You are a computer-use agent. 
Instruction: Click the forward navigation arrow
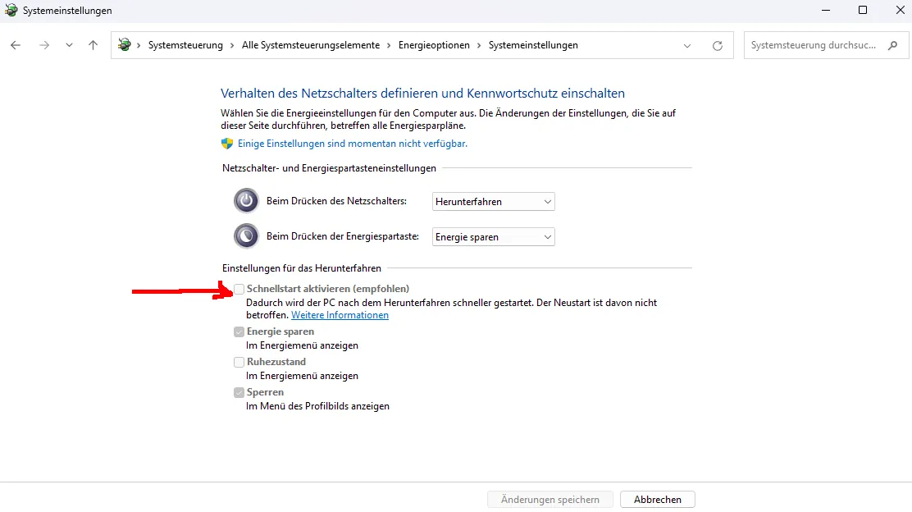(44, 45)
